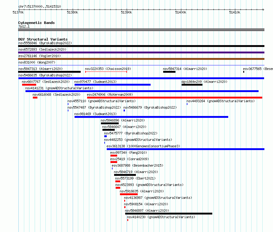Click the nsv5847313 (Almarri2020) label

(x=40, y=69)
